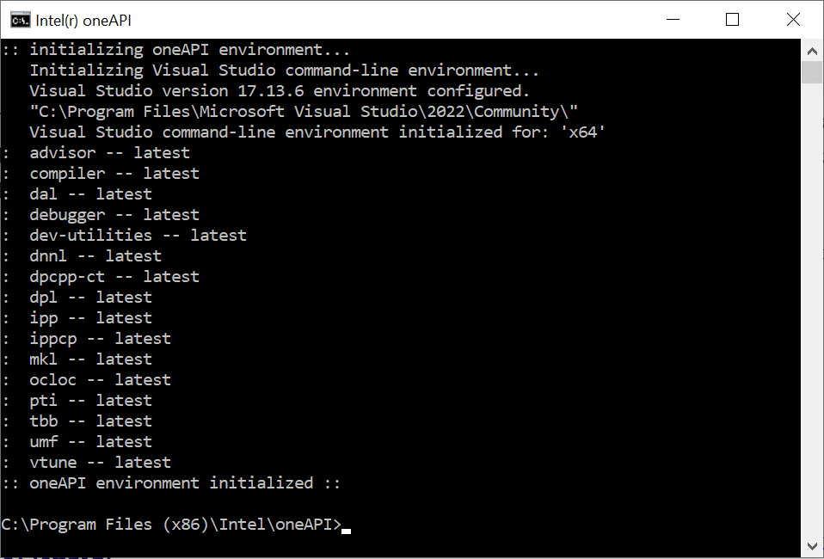The height and width of the screenshot is (559, 824).
Task: Click the empty scrollbar track below thumb
Action: point(812,310)
